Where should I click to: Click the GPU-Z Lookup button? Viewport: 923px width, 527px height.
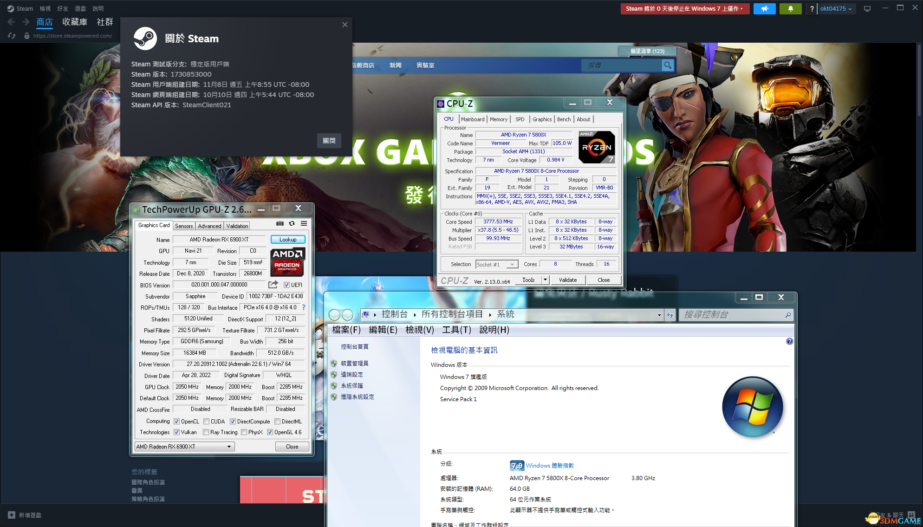(288, 240)
